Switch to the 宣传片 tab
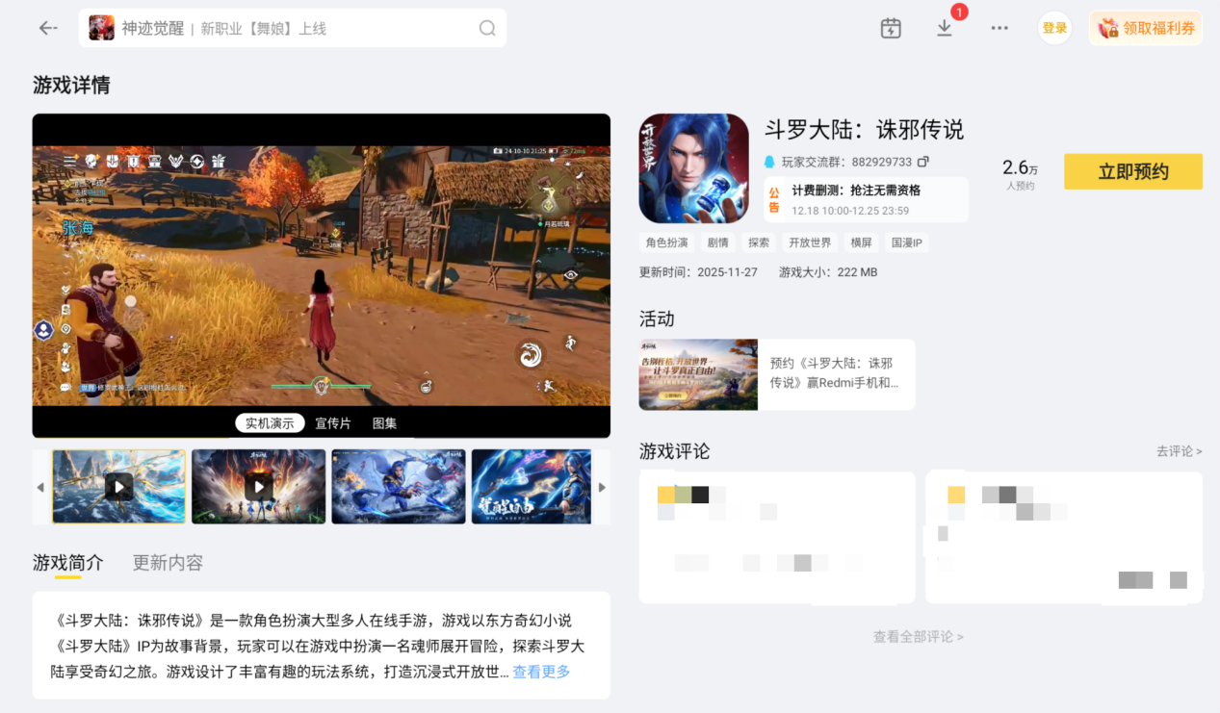 331,422
